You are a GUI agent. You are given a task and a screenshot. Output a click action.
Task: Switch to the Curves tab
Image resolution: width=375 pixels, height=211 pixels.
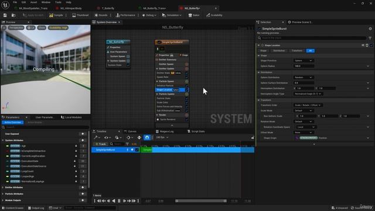tap(132, 131)
